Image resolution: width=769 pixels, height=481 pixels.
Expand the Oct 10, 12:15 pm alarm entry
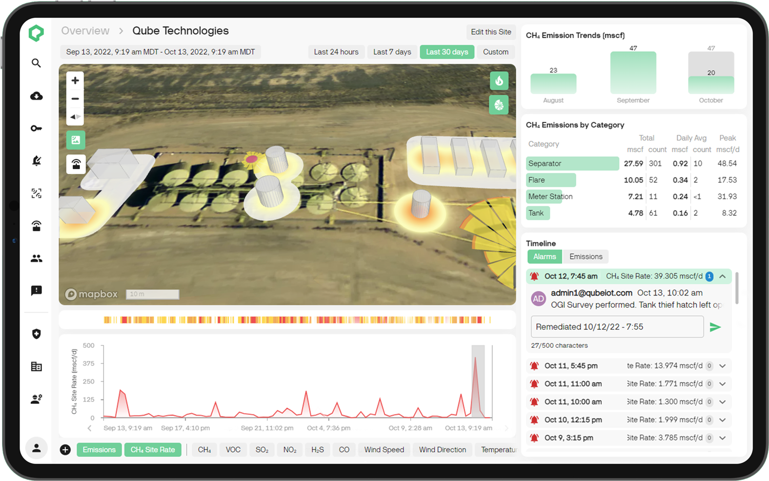(722, 420)
